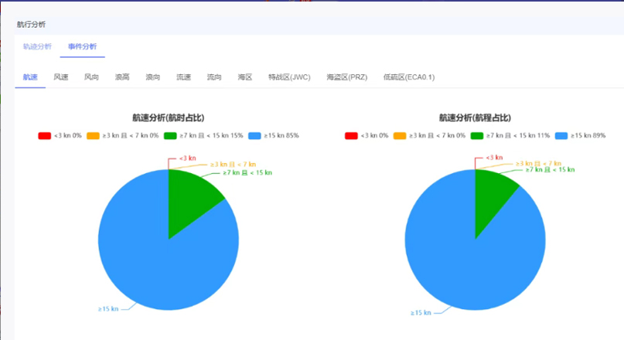Switch to the 流速 sub-tab
Screen dimensions: 624x340
click(x=183, y=77)
